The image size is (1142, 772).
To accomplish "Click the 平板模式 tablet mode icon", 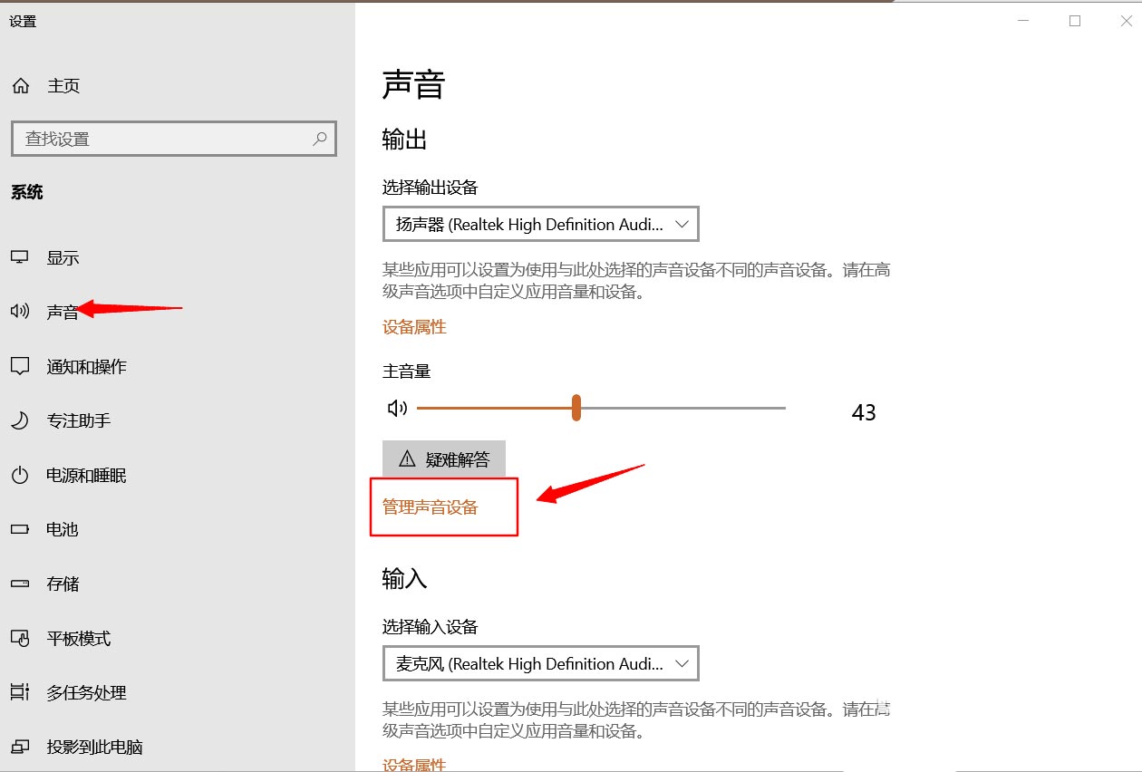I will pos(19,638).
